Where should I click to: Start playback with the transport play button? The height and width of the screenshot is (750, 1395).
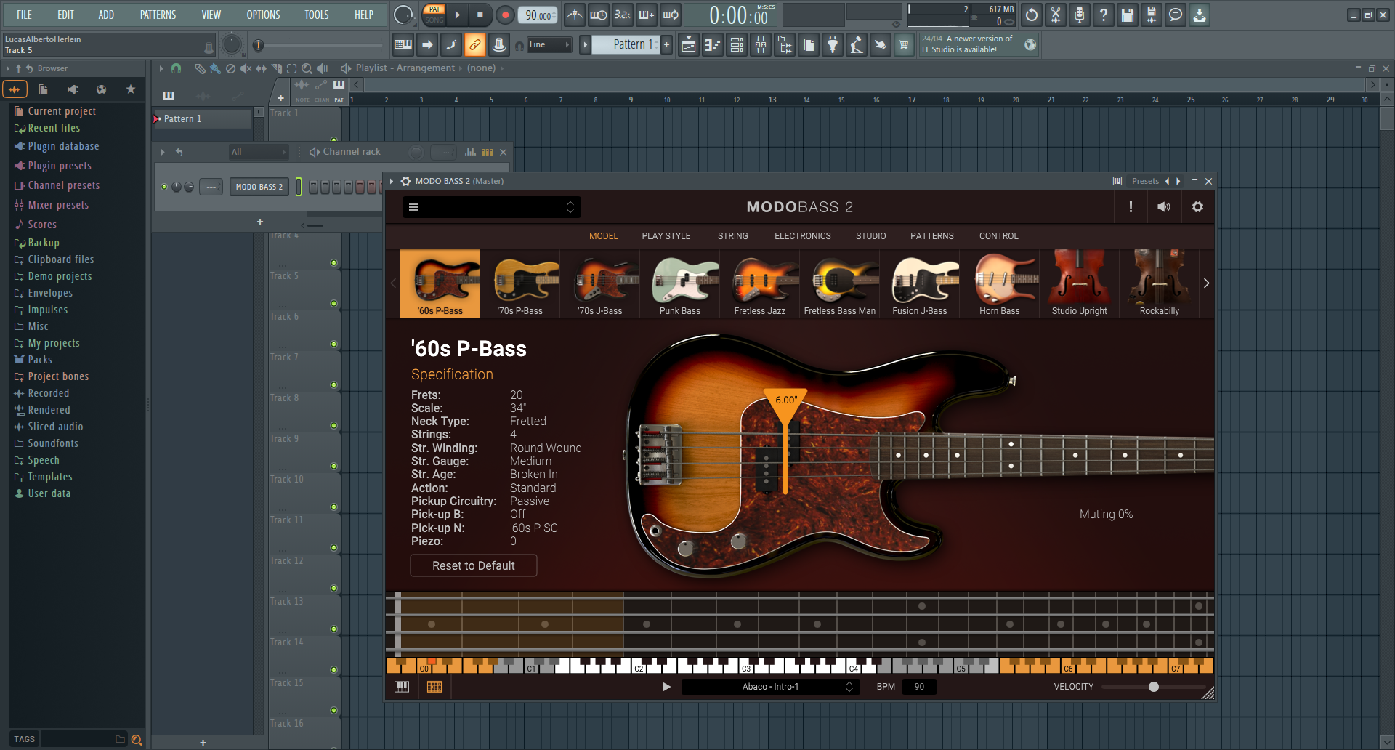[x=457, y=15]
